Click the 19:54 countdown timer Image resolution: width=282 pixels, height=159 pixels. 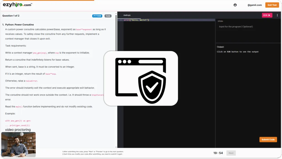click(x=218, y=153)
